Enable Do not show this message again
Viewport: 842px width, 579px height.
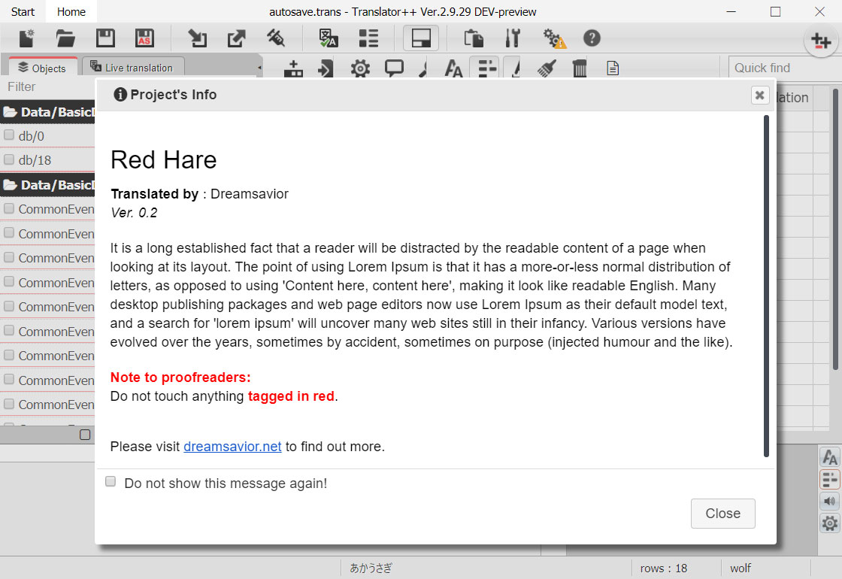(111, 481)
